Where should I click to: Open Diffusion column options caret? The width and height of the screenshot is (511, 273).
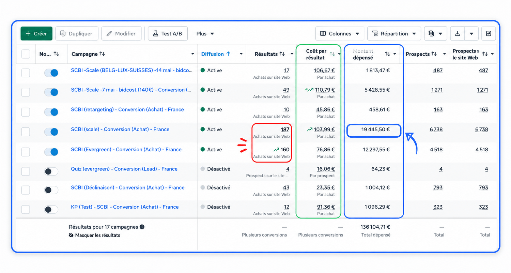pyautogui.click(x=241, y=54)
